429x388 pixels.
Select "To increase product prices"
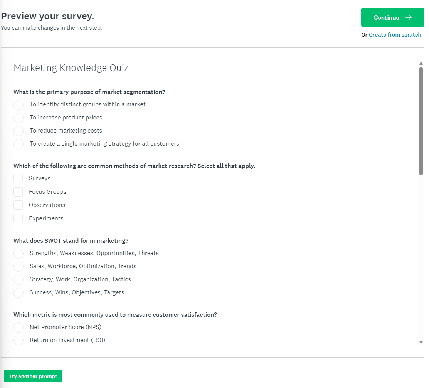[x=19, y=118]
